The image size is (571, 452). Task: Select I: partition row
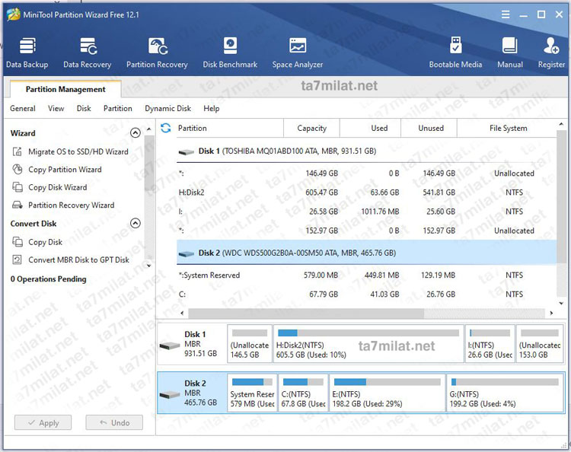[x=367, y=212]
